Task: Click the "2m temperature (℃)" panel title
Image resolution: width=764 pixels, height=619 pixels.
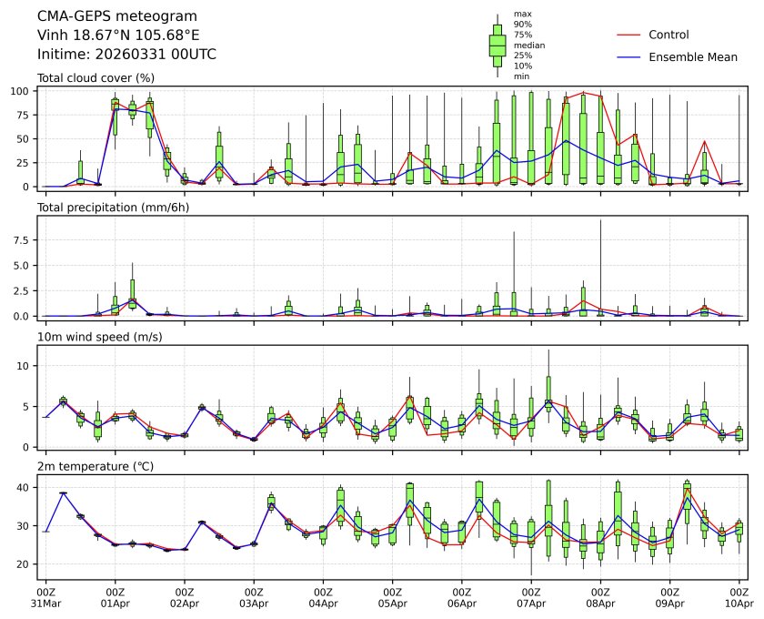Action: pos(93,467)
